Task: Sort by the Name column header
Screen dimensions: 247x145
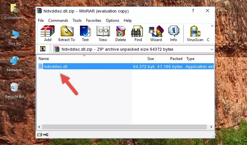Action: click(x=84, y=59)
